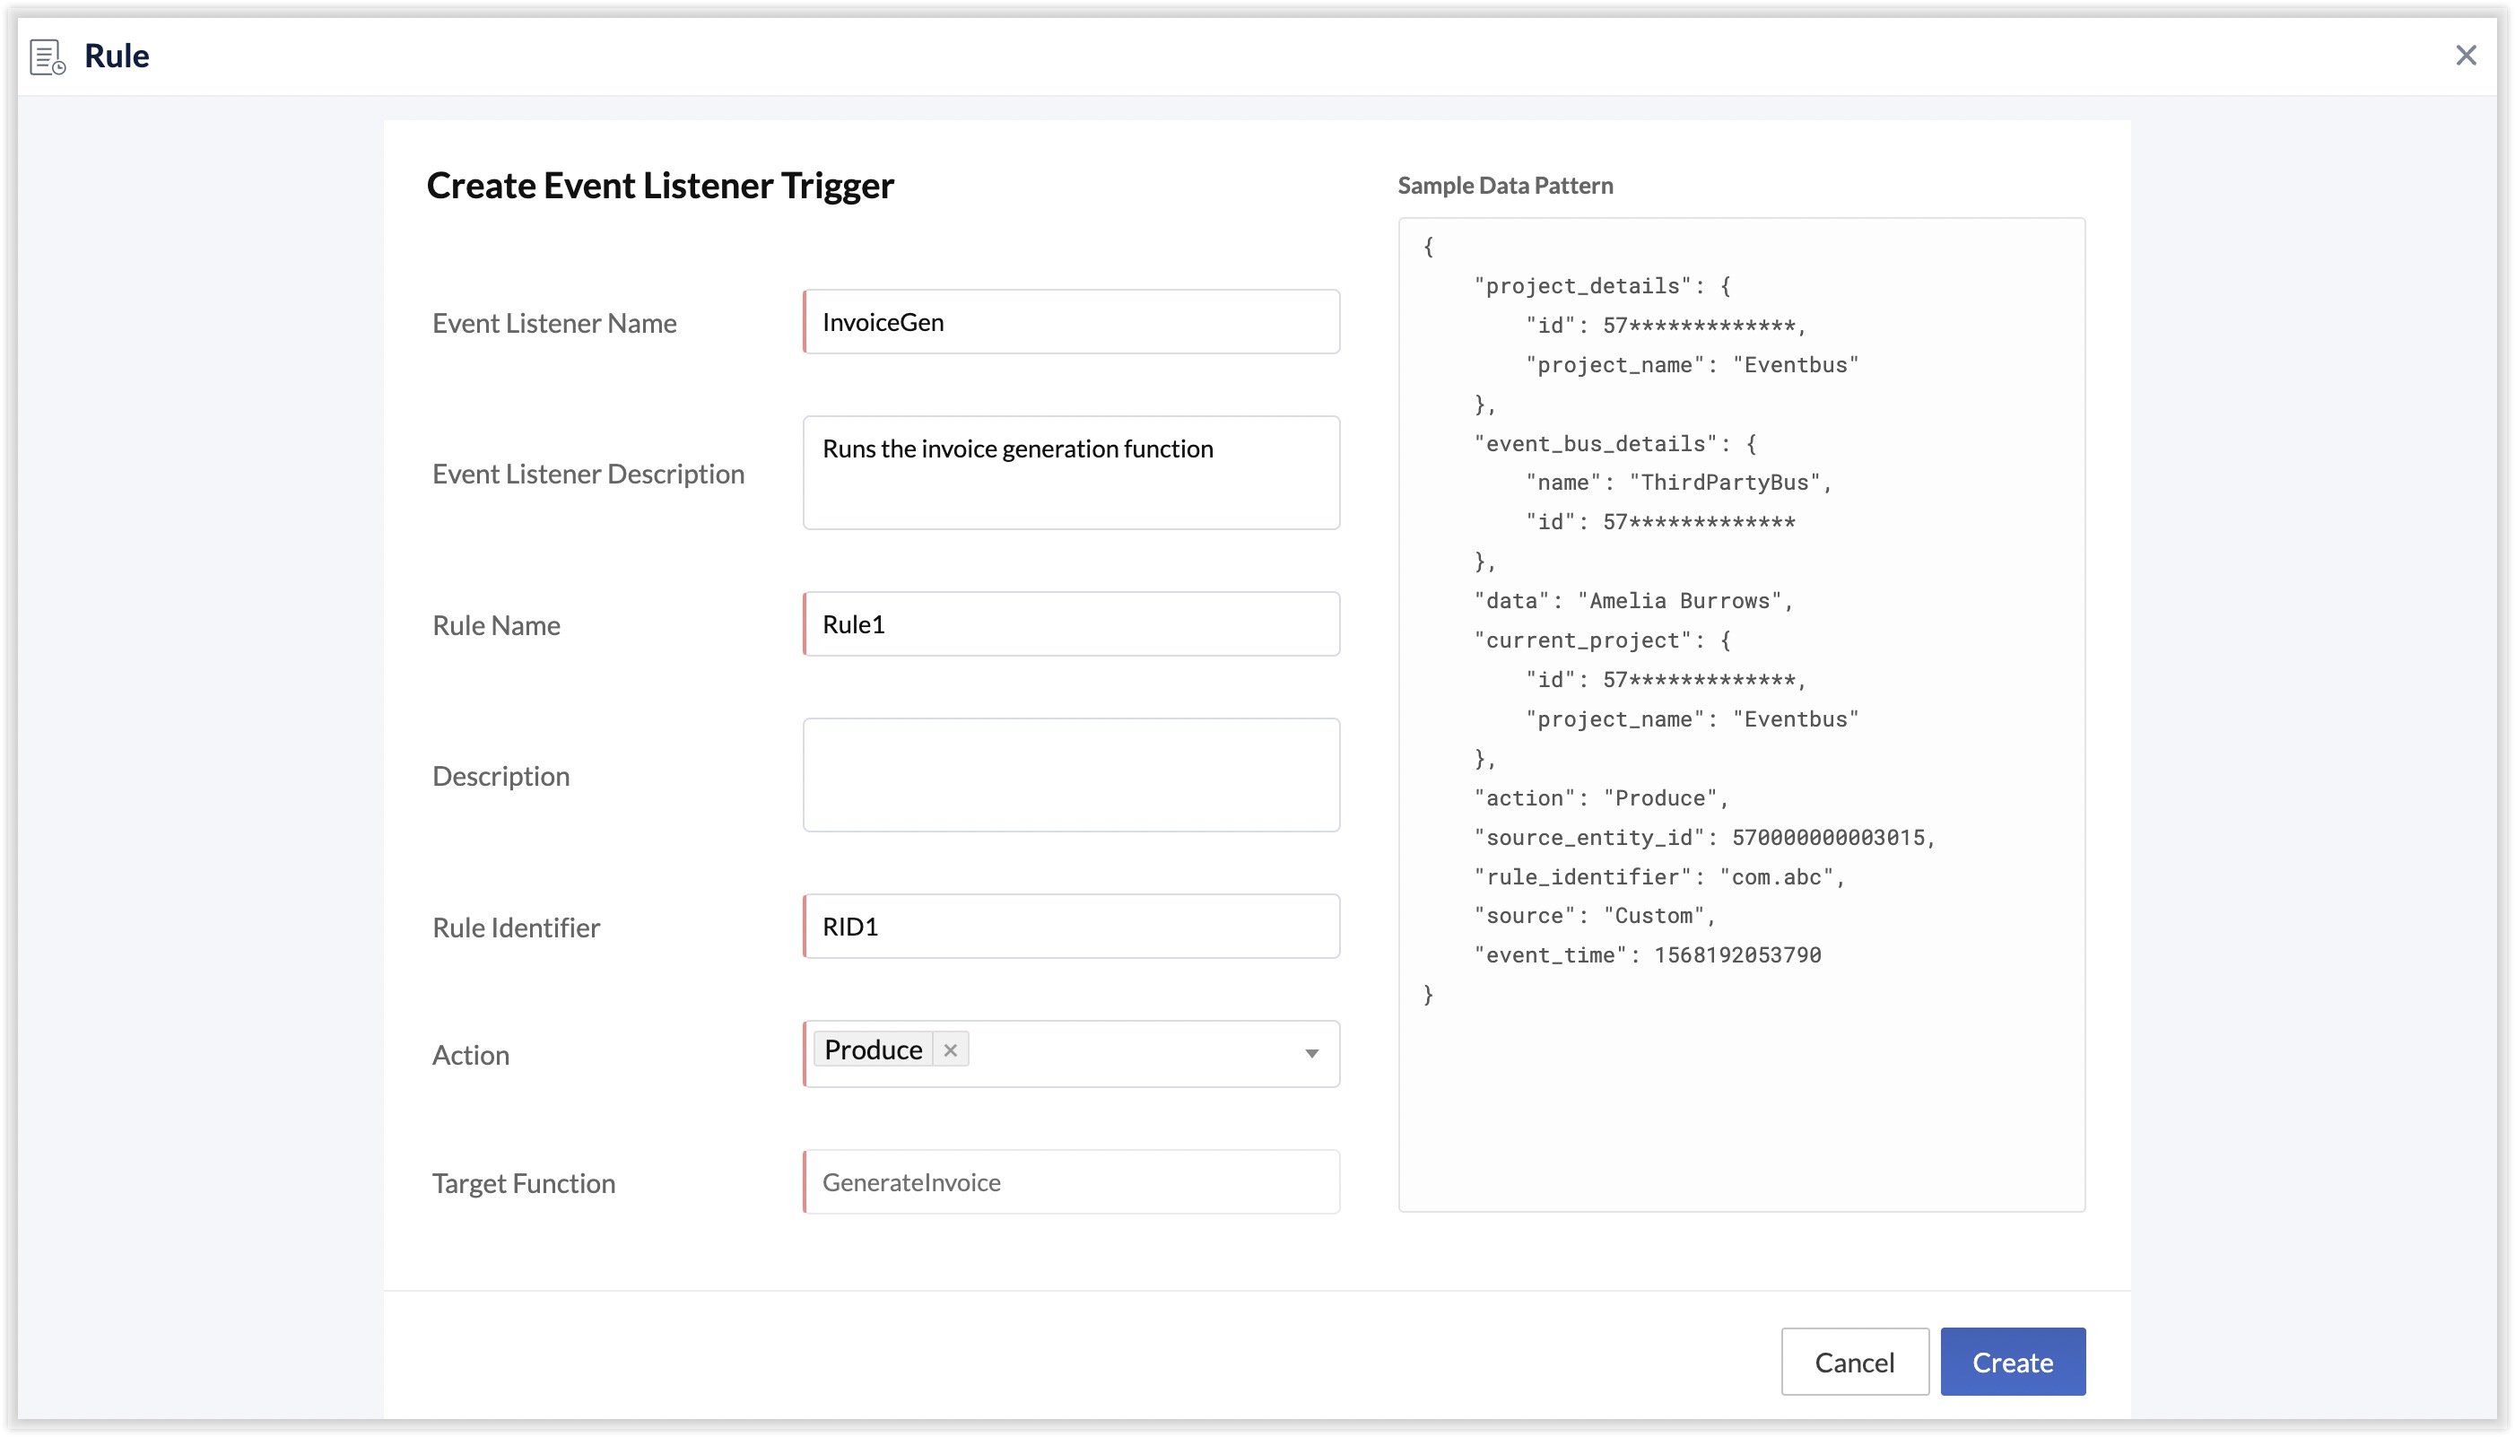Screen dimensions: 2515x1437
Task: Click the Event Listener Description textarea
Action: [x=1071, y=473]
